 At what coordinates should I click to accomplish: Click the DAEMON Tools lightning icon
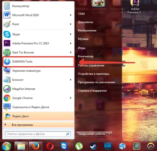[x=7, y=62]
